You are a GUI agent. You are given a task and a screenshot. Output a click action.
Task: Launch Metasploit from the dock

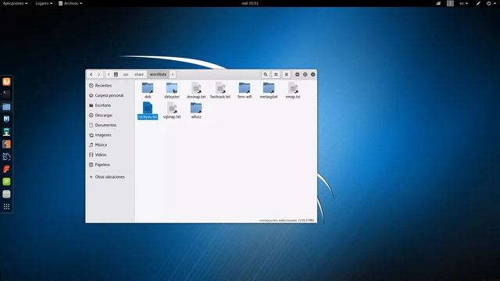click(6, 119)
